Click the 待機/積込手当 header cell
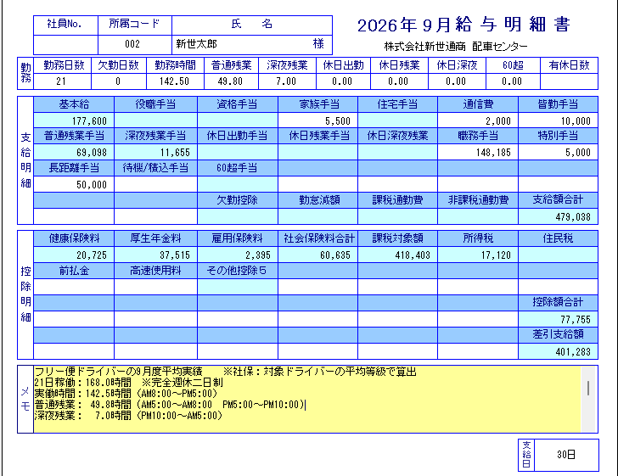 pyautogui.click(x=155, y=168)
